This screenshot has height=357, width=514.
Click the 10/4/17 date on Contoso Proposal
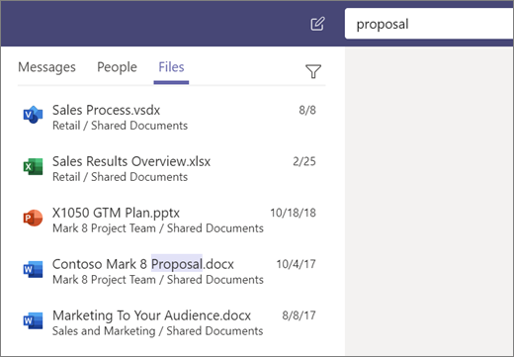296,264
